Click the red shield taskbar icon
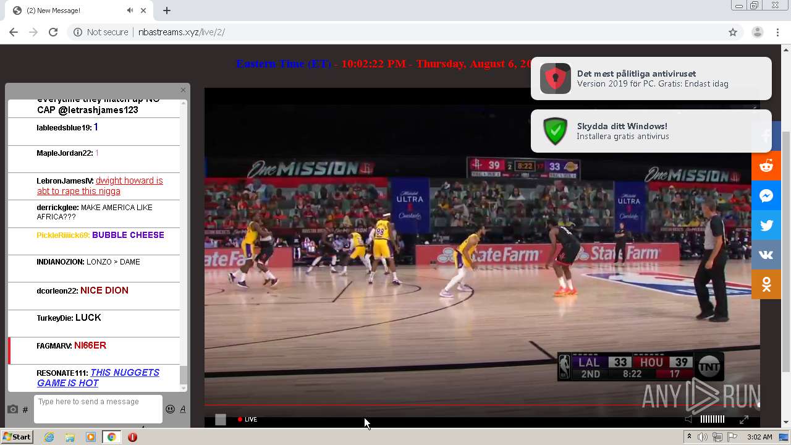The image size is (791, 445). tap(132, 437)
